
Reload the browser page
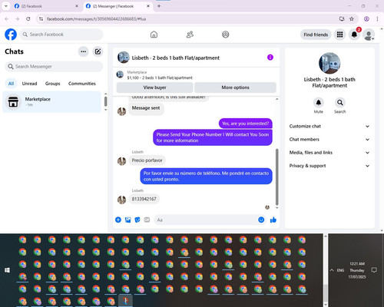[28, 19]
